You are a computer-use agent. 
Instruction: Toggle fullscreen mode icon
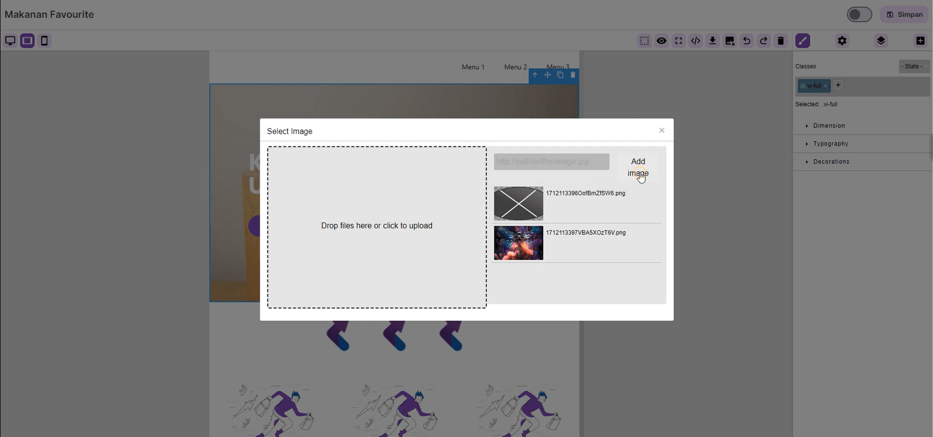[x=678, y=41]
